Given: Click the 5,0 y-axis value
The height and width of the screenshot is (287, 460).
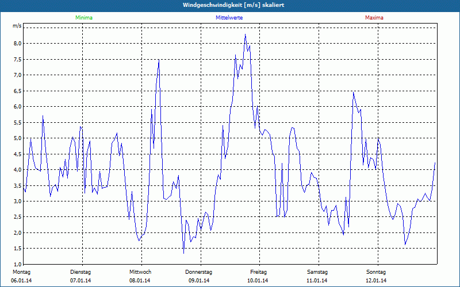Looking at the screenshot, I should (x=18, y=138).
